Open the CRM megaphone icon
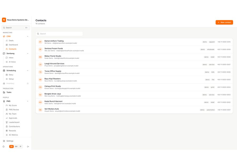The height and width of the screenshot is (166, 237). (4, 36)
